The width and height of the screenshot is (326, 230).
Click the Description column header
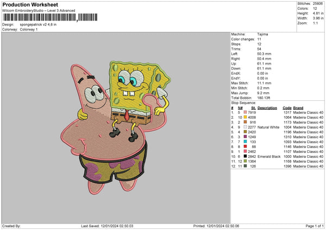(x=267, y=107)
